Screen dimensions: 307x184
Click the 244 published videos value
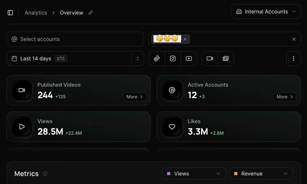coord(45,95)
